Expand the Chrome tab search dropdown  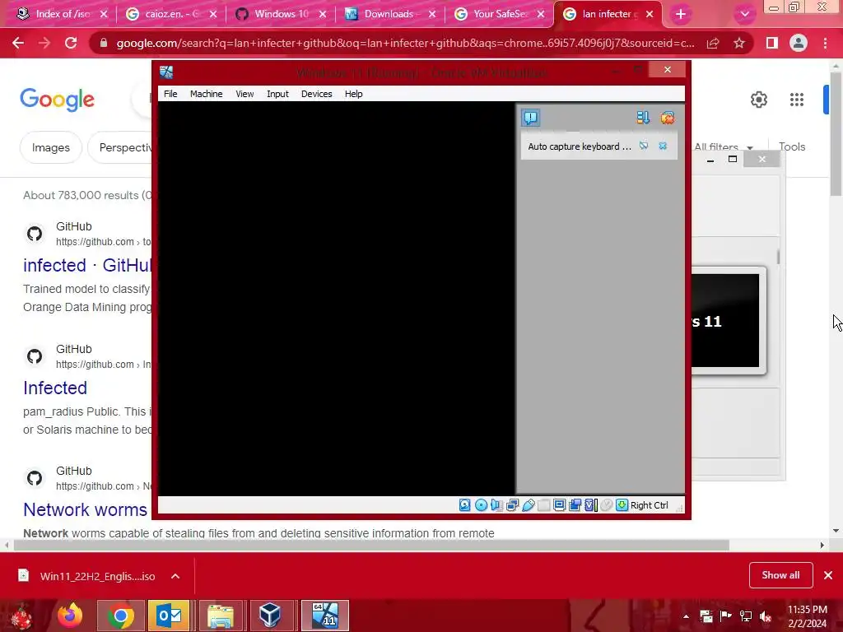(x=744, y=15)
